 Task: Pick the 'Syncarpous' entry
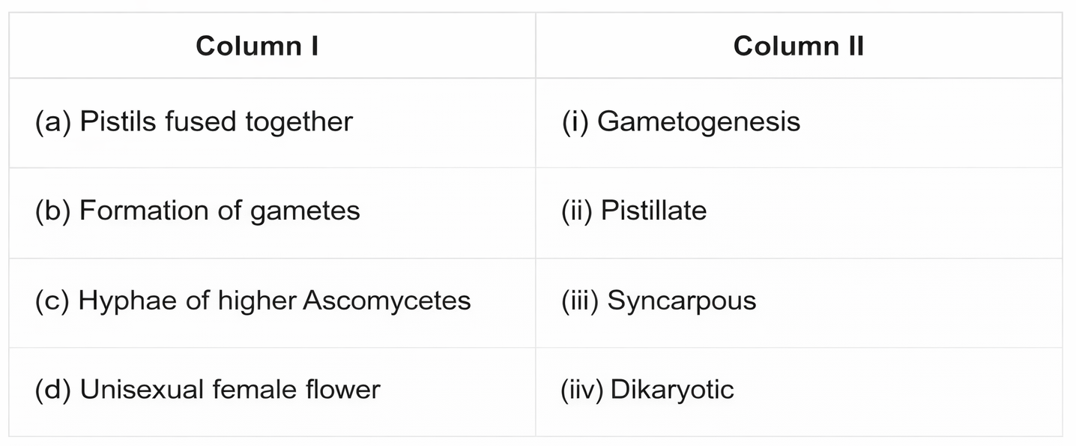point(681,301)
